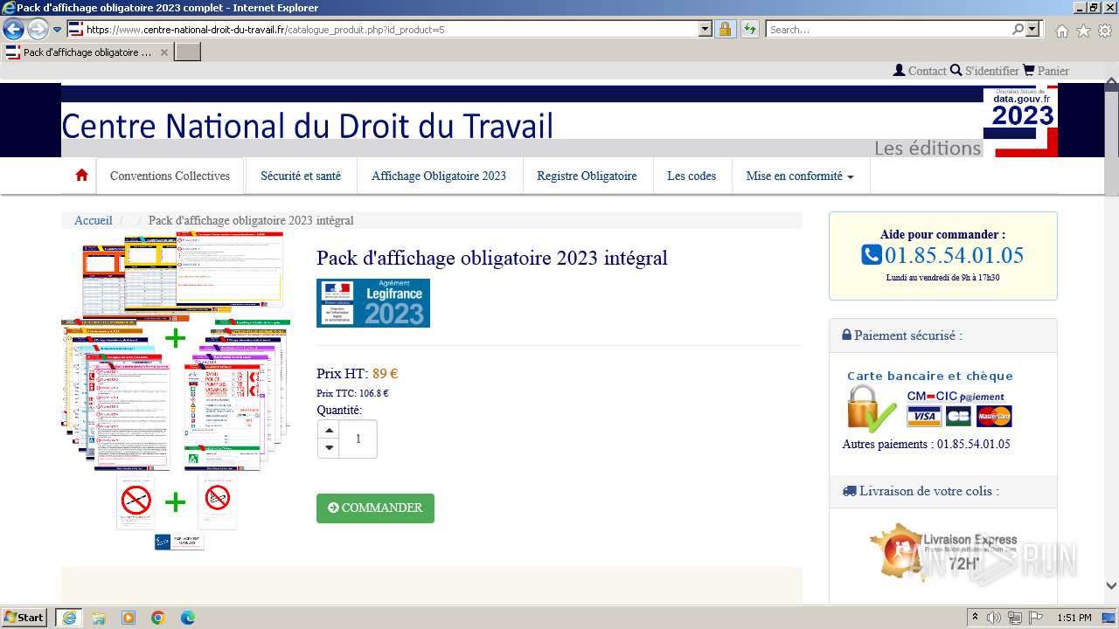Open the Contact link
The width and height of the screenshot is (1119, 629).
pyautogui.click(x=920, y=71)
